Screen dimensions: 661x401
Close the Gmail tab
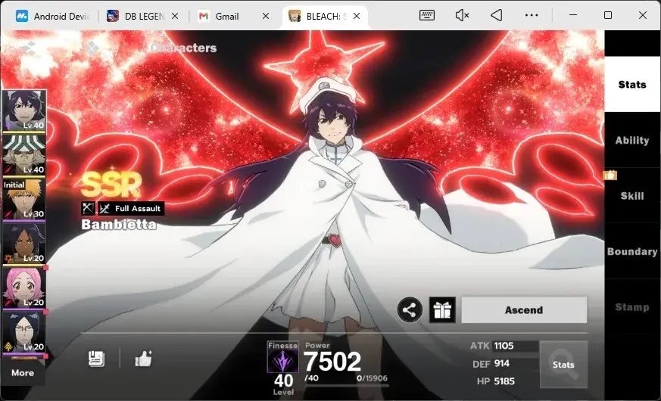(266, 16)
